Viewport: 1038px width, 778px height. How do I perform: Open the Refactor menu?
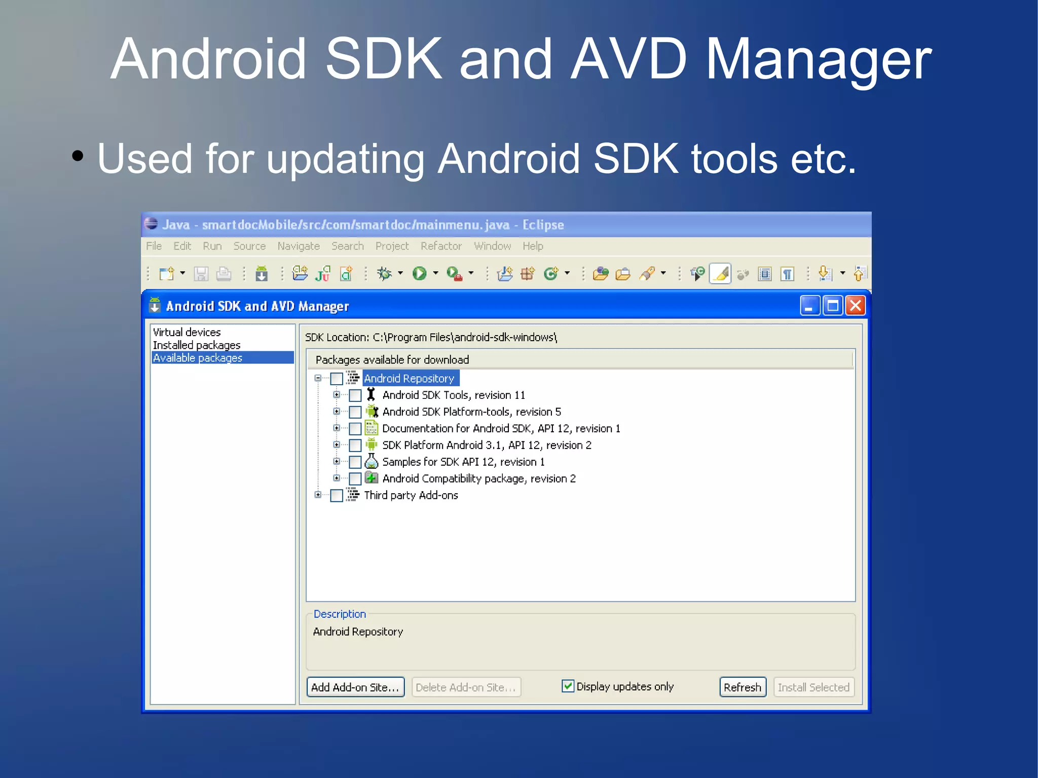441,246
